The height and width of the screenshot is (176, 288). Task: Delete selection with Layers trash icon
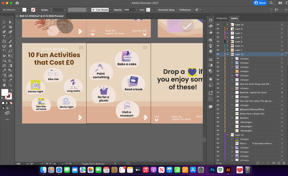[284, 163]
